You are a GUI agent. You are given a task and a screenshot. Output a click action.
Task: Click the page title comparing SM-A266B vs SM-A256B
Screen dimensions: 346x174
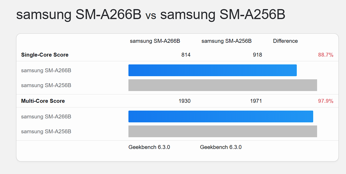pos(151,15)
